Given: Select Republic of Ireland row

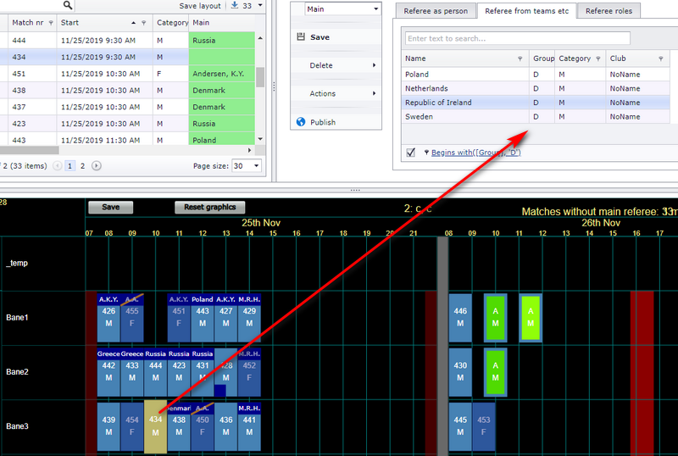Looking at the screenshot, I should coord(536,103).
